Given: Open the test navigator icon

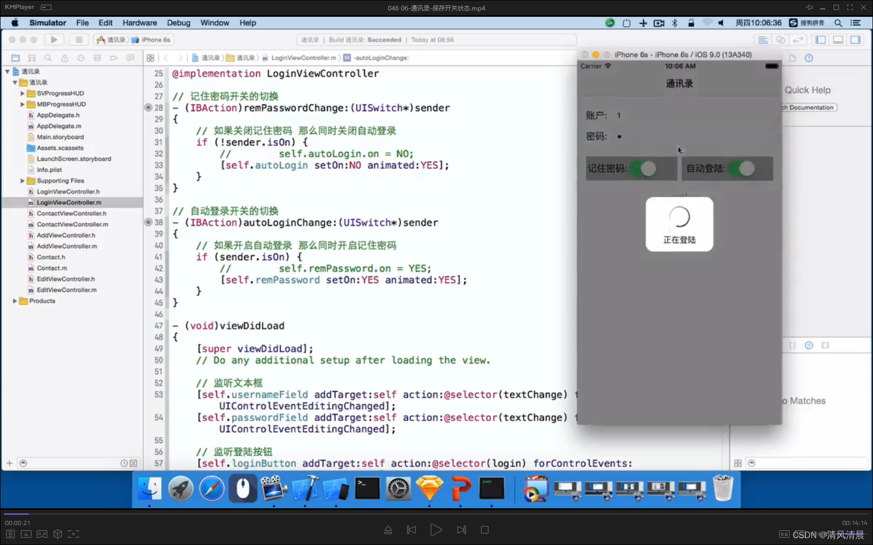Looking at the screenshot, I should (81, 58).
